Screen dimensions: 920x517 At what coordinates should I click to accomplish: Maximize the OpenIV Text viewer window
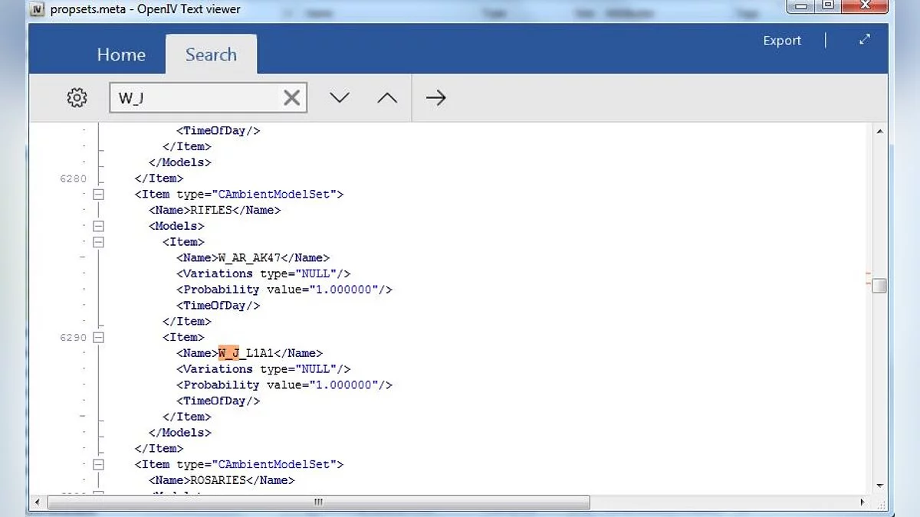point(828,6)
